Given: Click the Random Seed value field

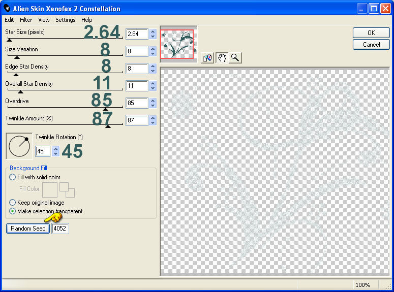Looking at the screenshot, I should [60, 229].
